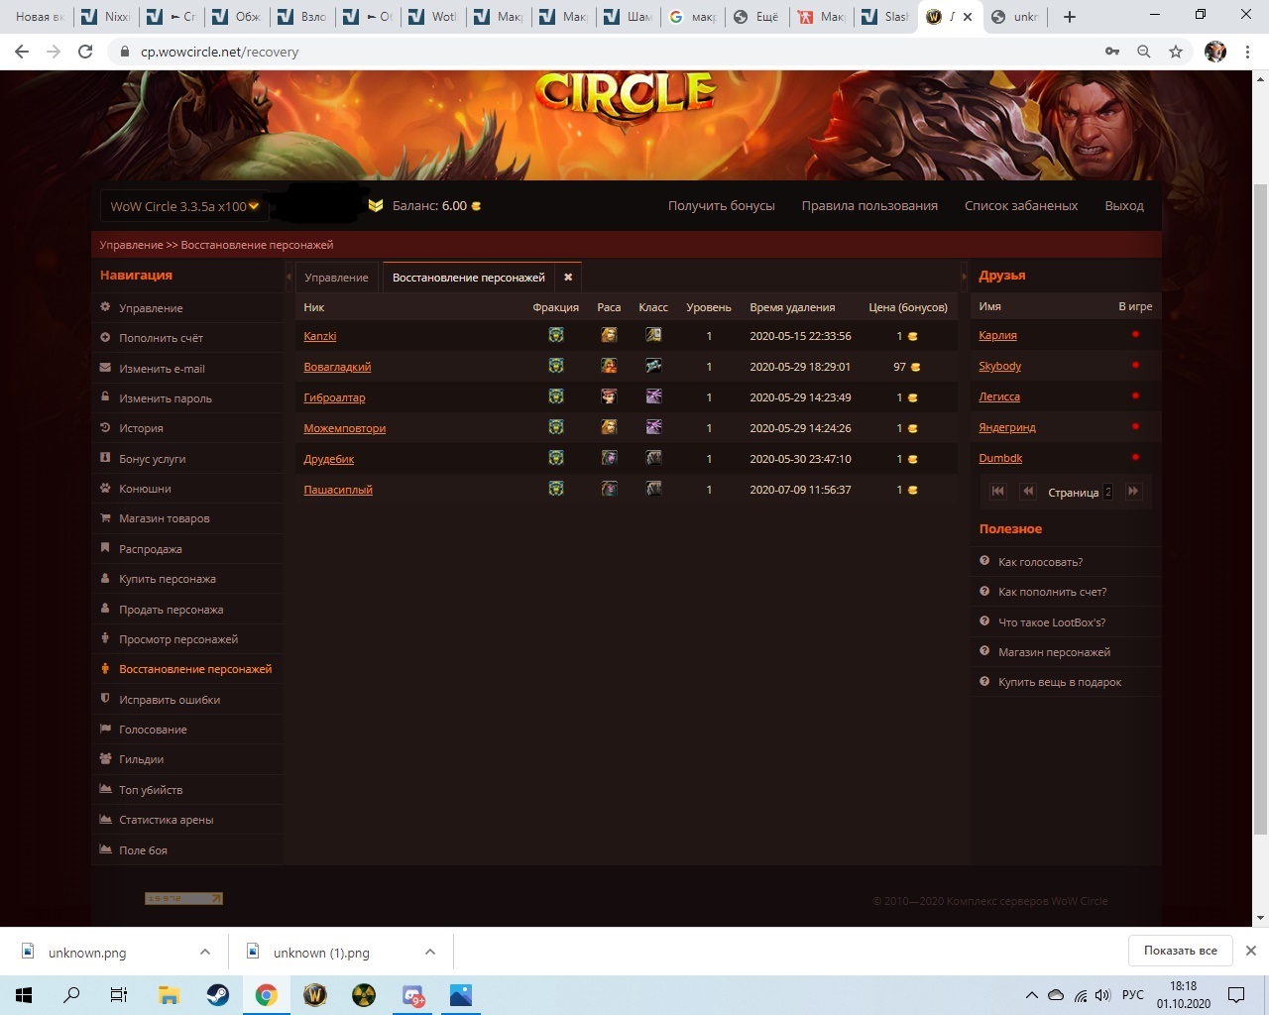The height and width of the screenshot is (1015, 1269).
Task: Click the faction icon in the Kanzki row
Action: click(556, 336)
